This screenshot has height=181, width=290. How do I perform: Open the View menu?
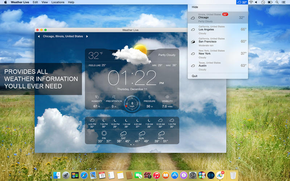click(x=45, y=2)
